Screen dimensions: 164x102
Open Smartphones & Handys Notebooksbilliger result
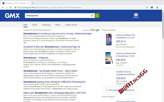pyautogui.click(x=57, y=34)
